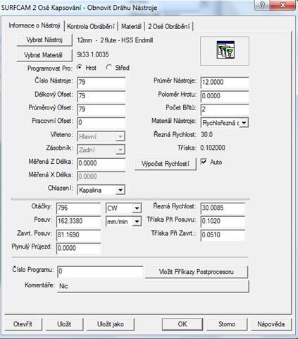Open the mm/min feed units dropdown
Image resolution: width=298 pixels, height=339 pixels.
pyautogui.click(x=123, y=221)
